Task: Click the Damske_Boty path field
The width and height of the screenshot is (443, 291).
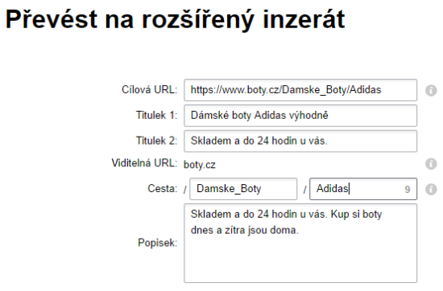Action: (x=243, y=189)
